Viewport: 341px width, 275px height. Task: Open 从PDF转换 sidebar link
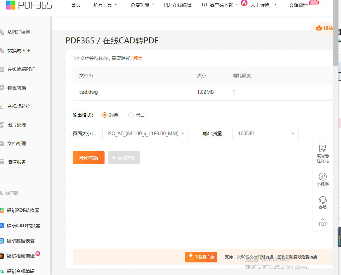coord(19,32)
